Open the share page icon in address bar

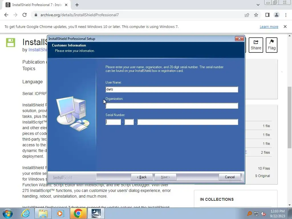pos(247,15)
